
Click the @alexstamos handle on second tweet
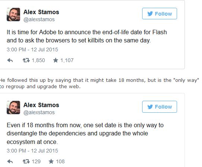pyautogui.click(x=39, y=112)
